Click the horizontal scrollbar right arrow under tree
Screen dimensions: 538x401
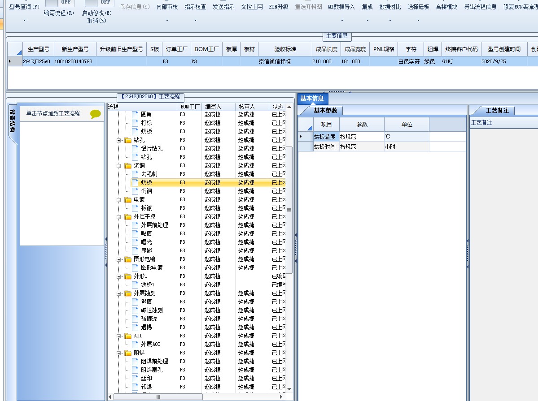click(281, 397)
